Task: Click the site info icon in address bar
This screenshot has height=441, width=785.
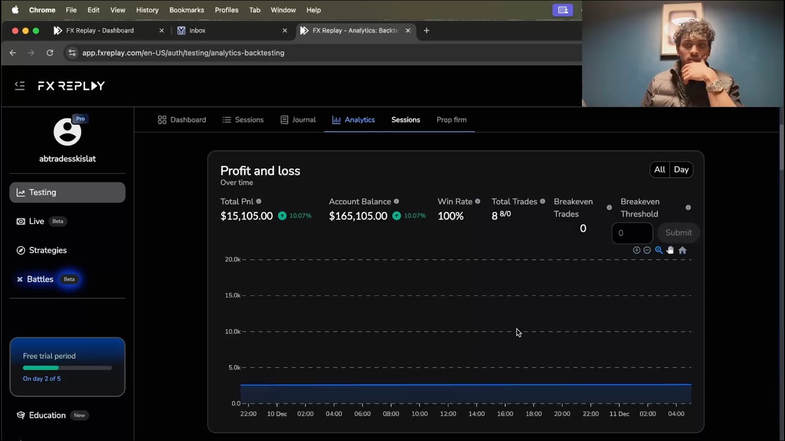Action: tap(72, 53)
